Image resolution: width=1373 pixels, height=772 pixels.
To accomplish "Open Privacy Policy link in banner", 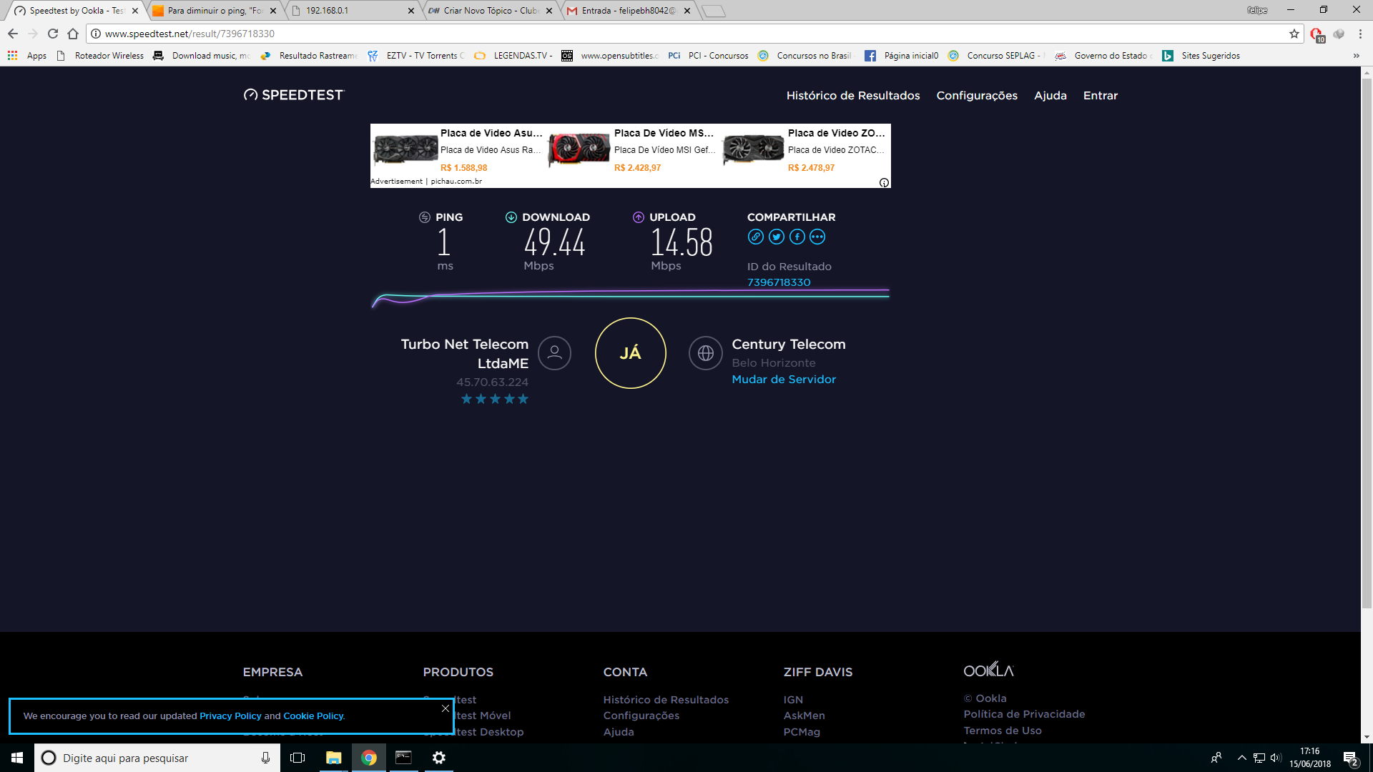I will 230,716.
